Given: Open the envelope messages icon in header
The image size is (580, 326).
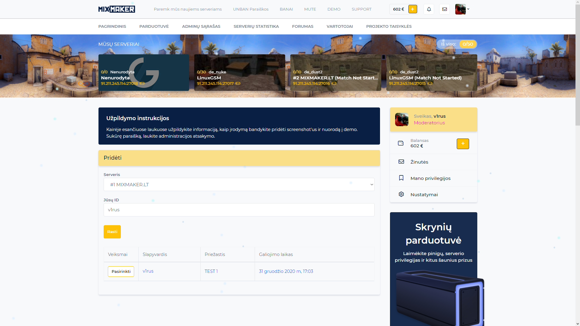Looking at the screenshot, I should click(444, 9).
